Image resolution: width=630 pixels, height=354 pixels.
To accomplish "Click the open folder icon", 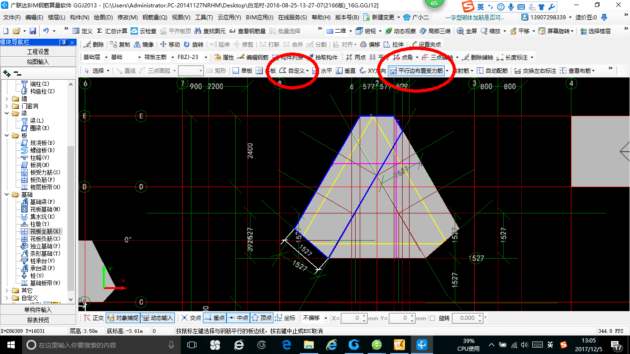I will [x=17, y=31].
